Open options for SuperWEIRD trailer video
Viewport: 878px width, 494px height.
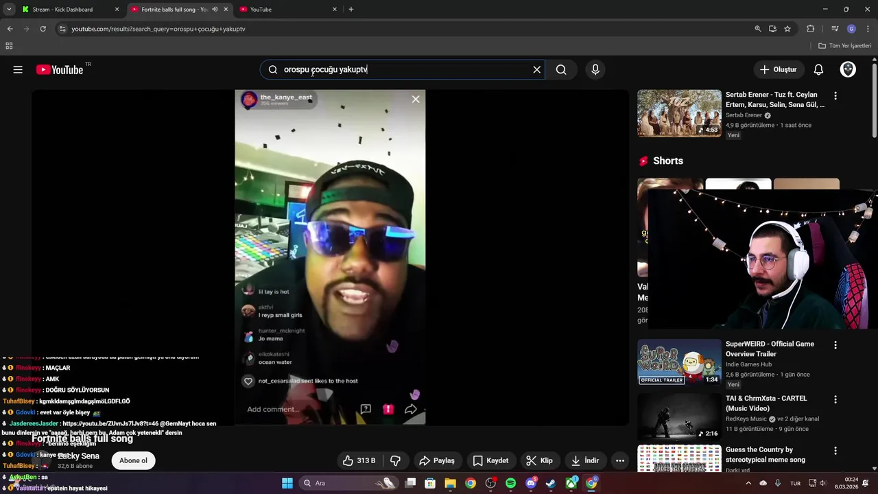(835, 345)
